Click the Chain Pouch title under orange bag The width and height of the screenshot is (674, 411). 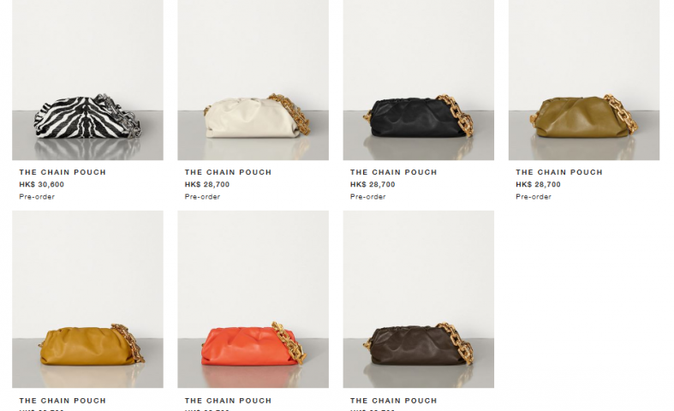pos(229,401)
